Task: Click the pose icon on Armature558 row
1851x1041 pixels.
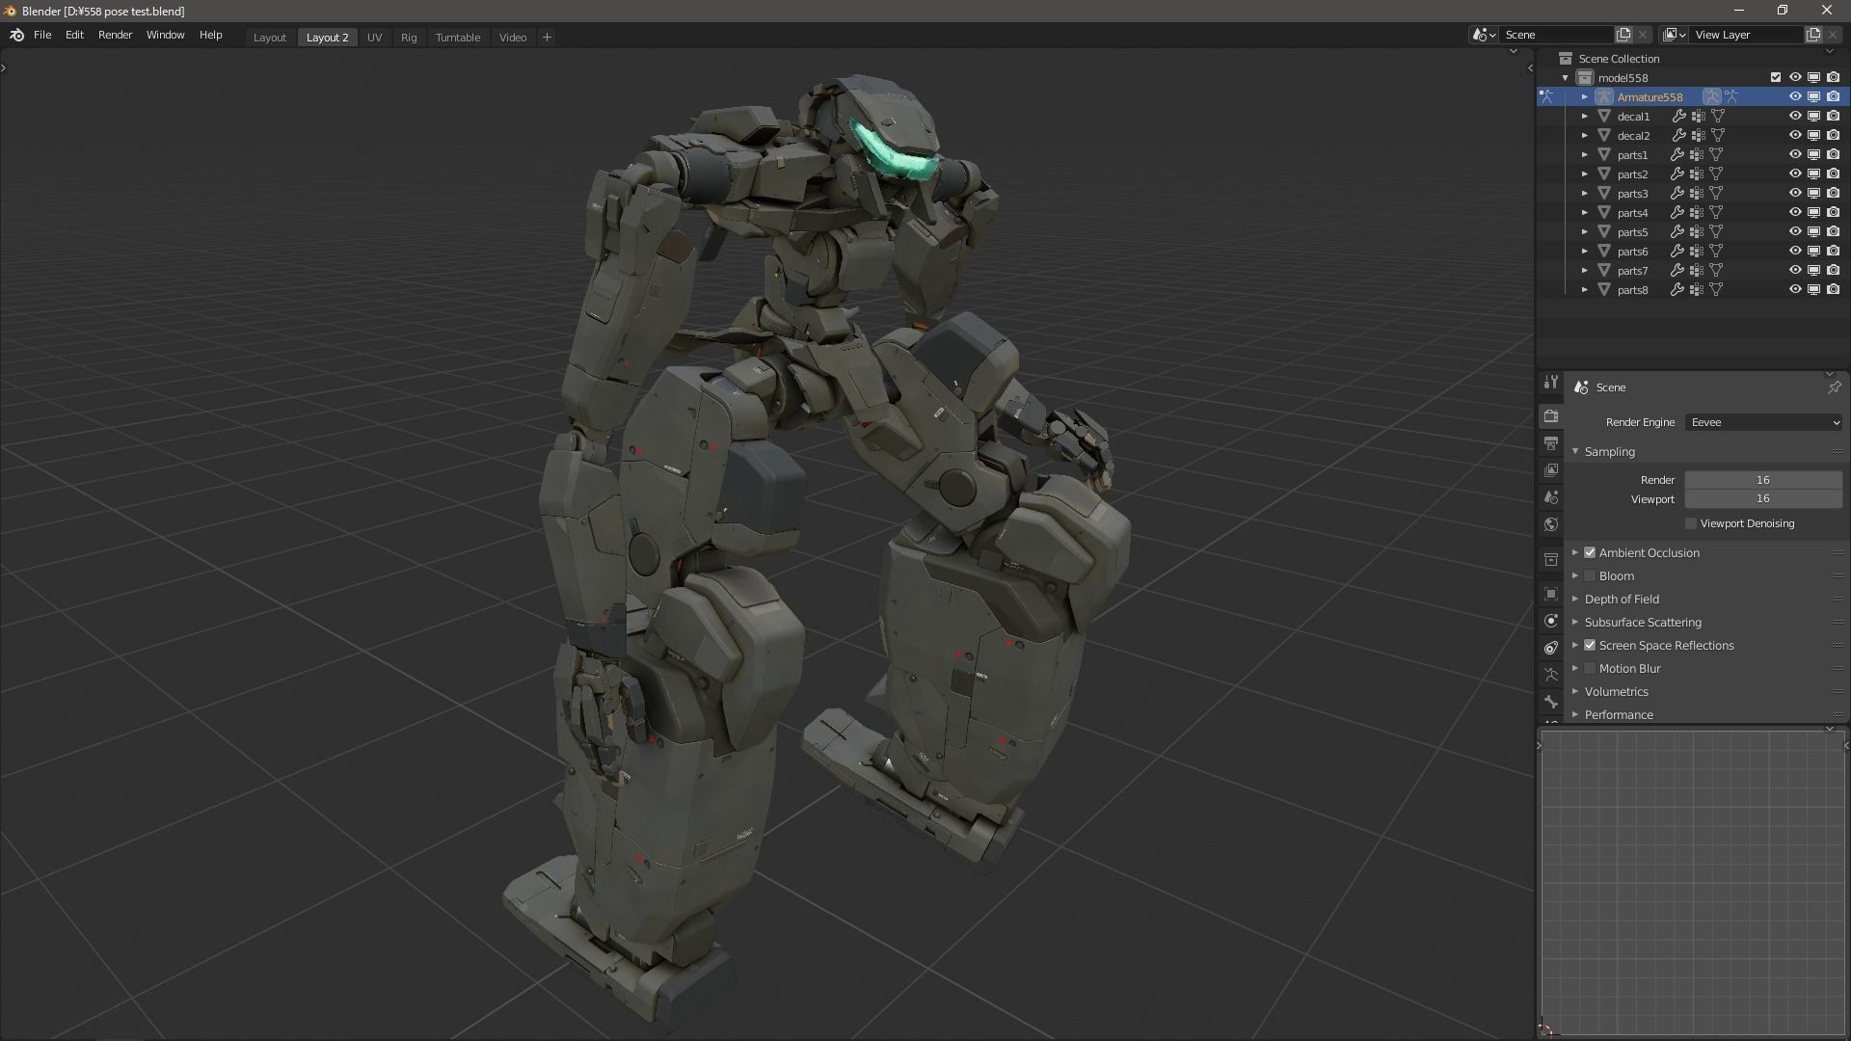Action: coord(1731,97)
